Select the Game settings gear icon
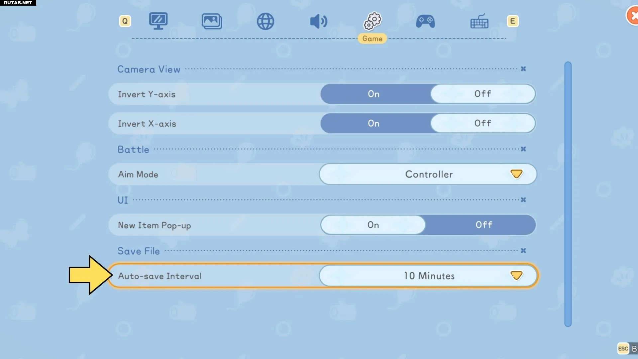Image resolution: width=638 pixels, height=359 pixels. pyautogui.click(x=372, y=21)
